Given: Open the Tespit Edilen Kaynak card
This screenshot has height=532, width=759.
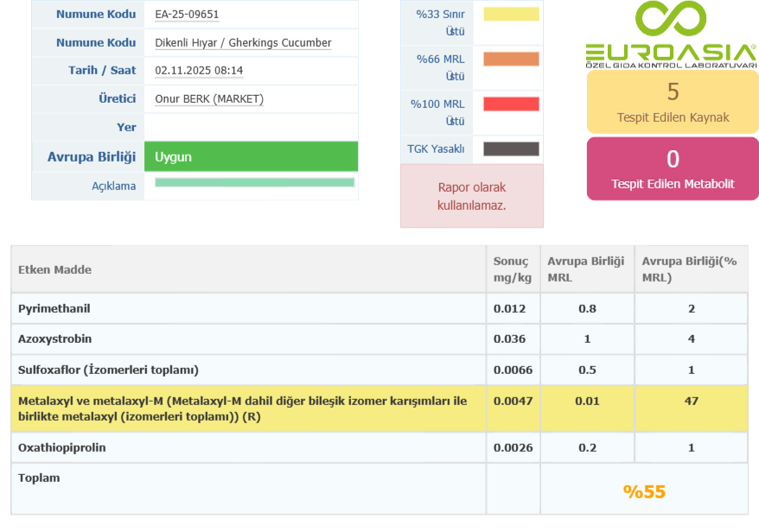Looking at the screenshot, I should tap(673, 101).
